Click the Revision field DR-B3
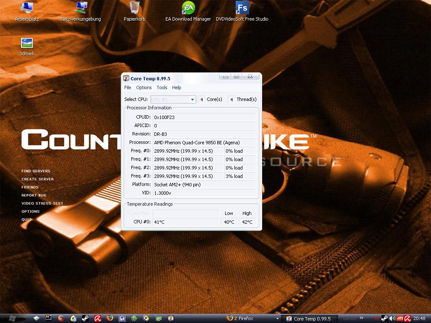This screenshot has height=323, width=431. [x=204, y=134]
